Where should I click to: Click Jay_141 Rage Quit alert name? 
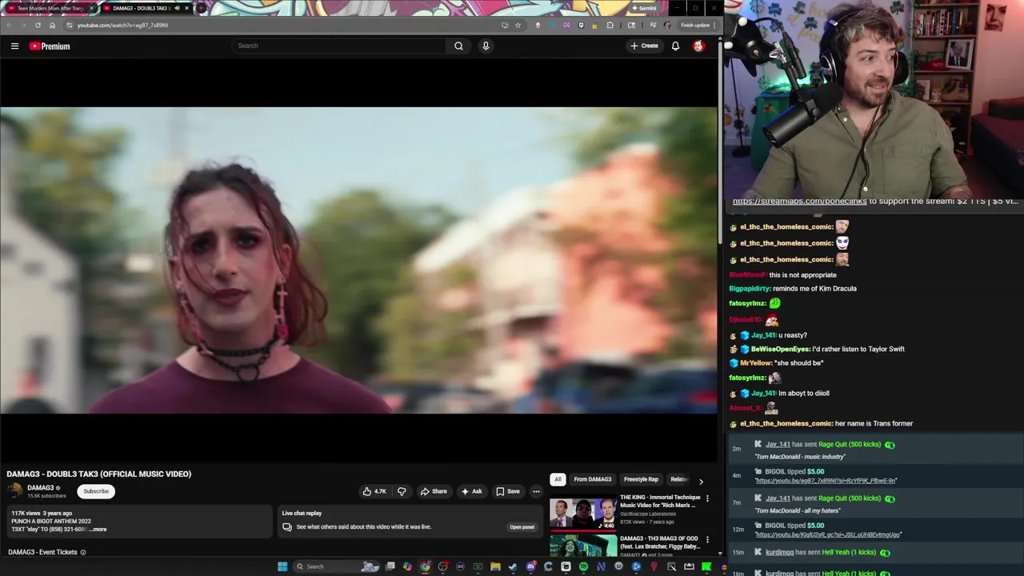pyautogui.click(x=778, y=444)
